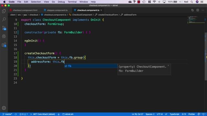Open the Explorer view in activity bar

click(4, 11)
